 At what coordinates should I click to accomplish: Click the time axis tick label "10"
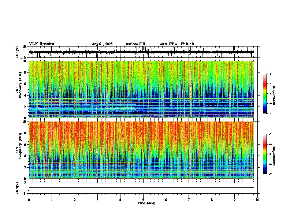pos(257,200)
